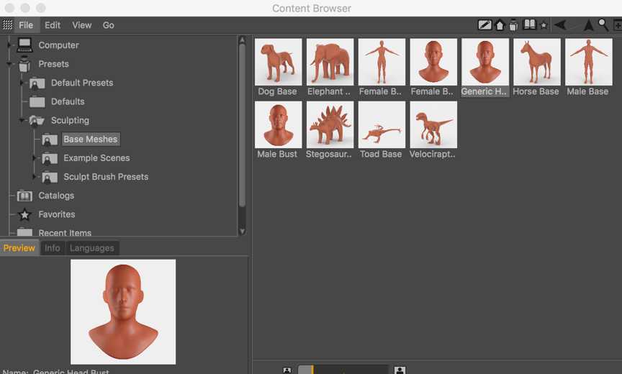Screen dimensions: 622x374
Task: Expand the Sculpt Brush Presets node
Action: 34,177
